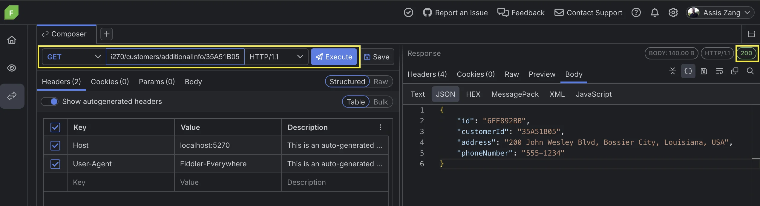This screenshot has height=206, width=760.
Task: Open the help question mark icon
Action: (x=636, y=13)
